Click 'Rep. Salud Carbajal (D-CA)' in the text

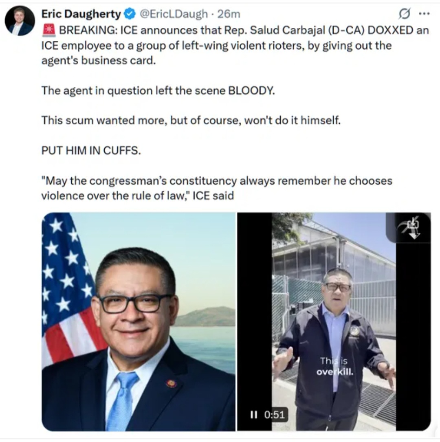coord(294,31)
